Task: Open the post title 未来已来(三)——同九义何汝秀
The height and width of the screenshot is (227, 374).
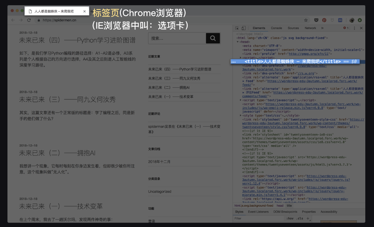Action: pos(67,99)
